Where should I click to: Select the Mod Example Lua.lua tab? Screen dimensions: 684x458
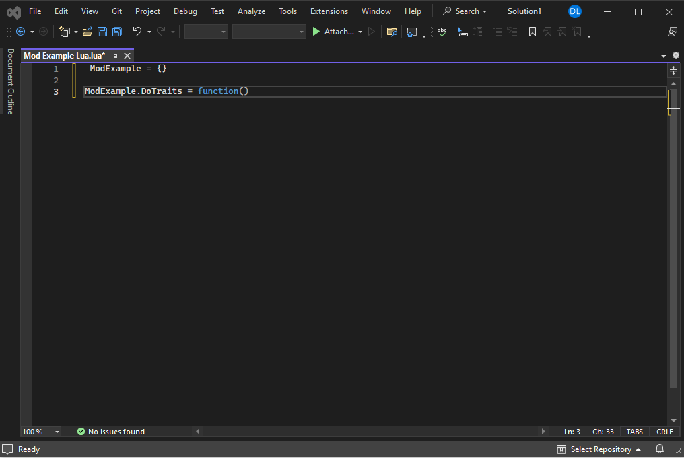pyautogui.click(x=64, y=56)
